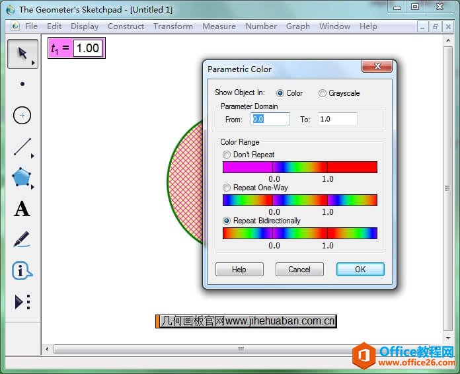Expand the Arrow tool flyout triangle
The image size is (460, 374).
(33, 63)
